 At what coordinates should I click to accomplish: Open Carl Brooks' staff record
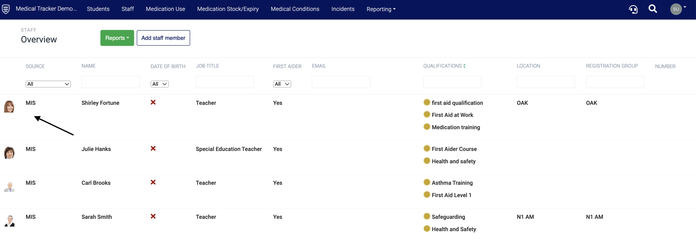tap(96, 183)
